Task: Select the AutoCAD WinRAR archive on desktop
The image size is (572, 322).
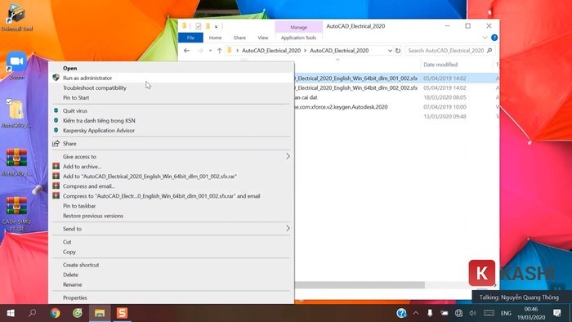Action: (x=16, y=162)
